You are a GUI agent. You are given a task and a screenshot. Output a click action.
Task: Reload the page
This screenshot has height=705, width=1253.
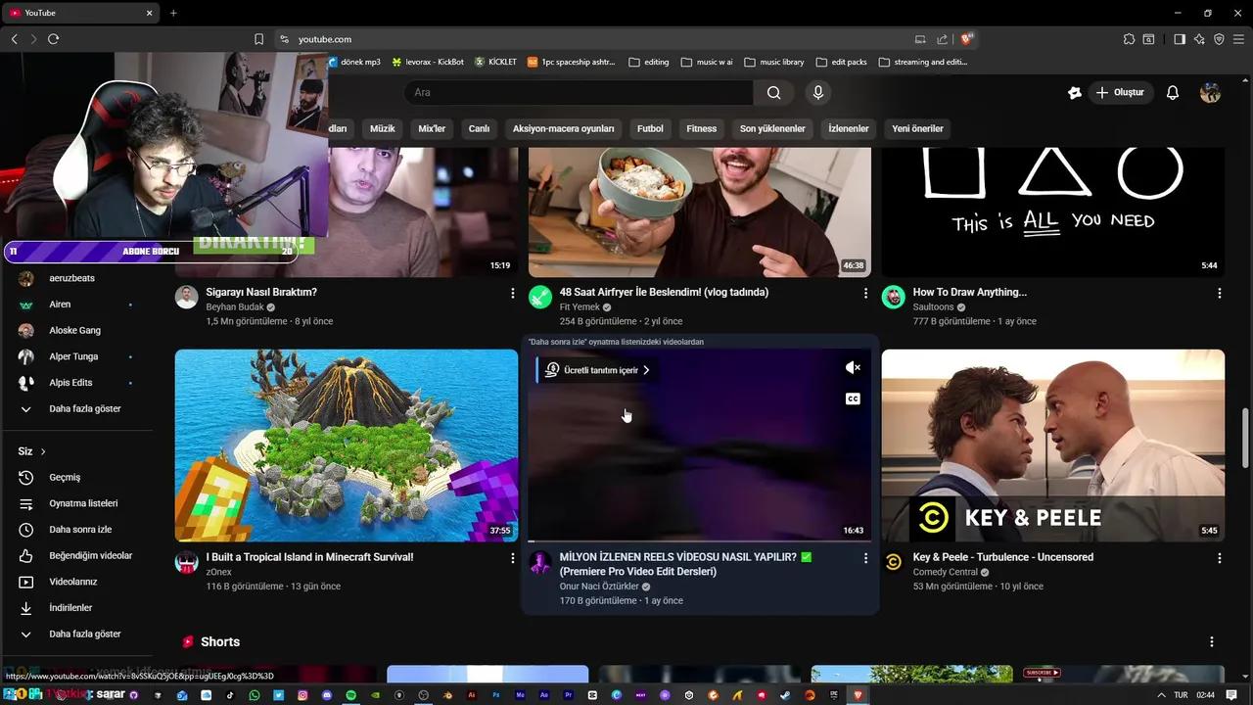pyautogui.click(x=53, y=39)
